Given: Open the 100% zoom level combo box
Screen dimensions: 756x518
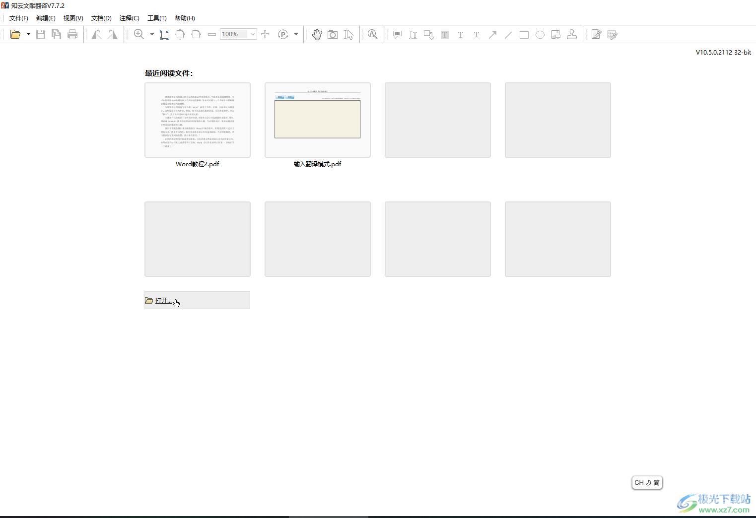Looking at the screenshot, I should pos(238,34).
